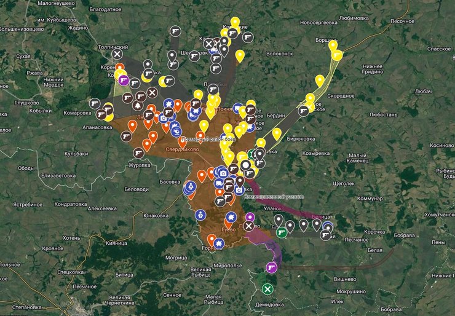The width and height of the screenshot is (455, 316).
Task: Select the yellow pin above Скородное
Action: (320, 80)
